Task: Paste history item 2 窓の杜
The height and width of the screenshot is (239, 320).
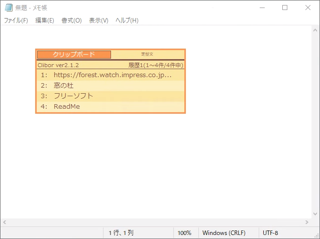Action: pyautogui.click(x=111, y=86)
